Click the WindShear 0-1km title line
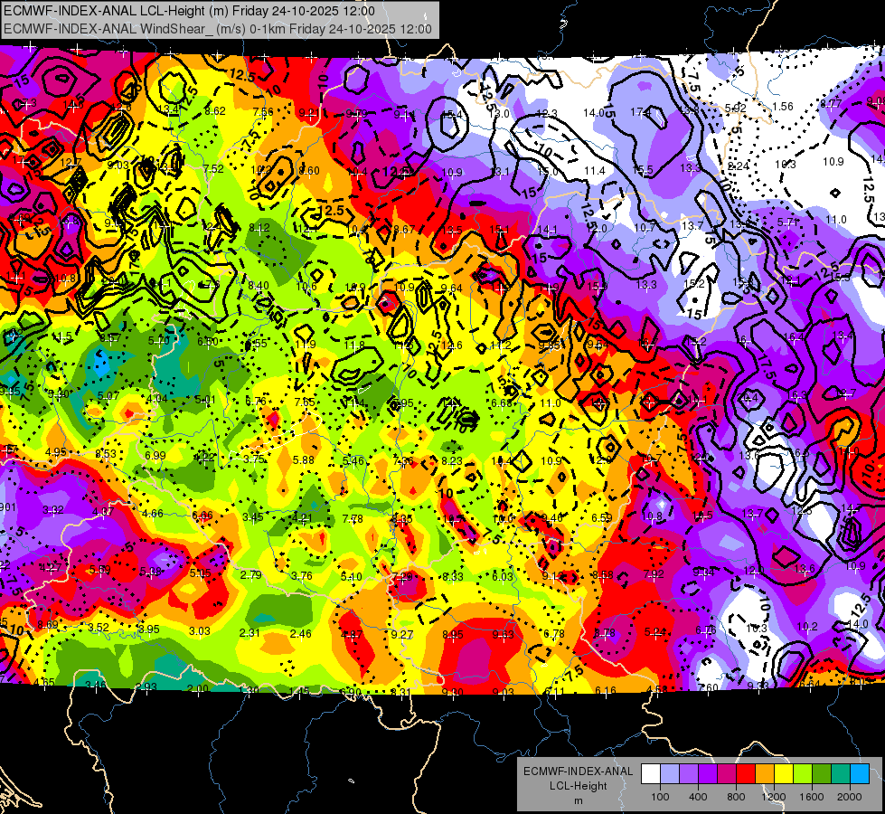The image size is (885, 814). pos(218,29)
